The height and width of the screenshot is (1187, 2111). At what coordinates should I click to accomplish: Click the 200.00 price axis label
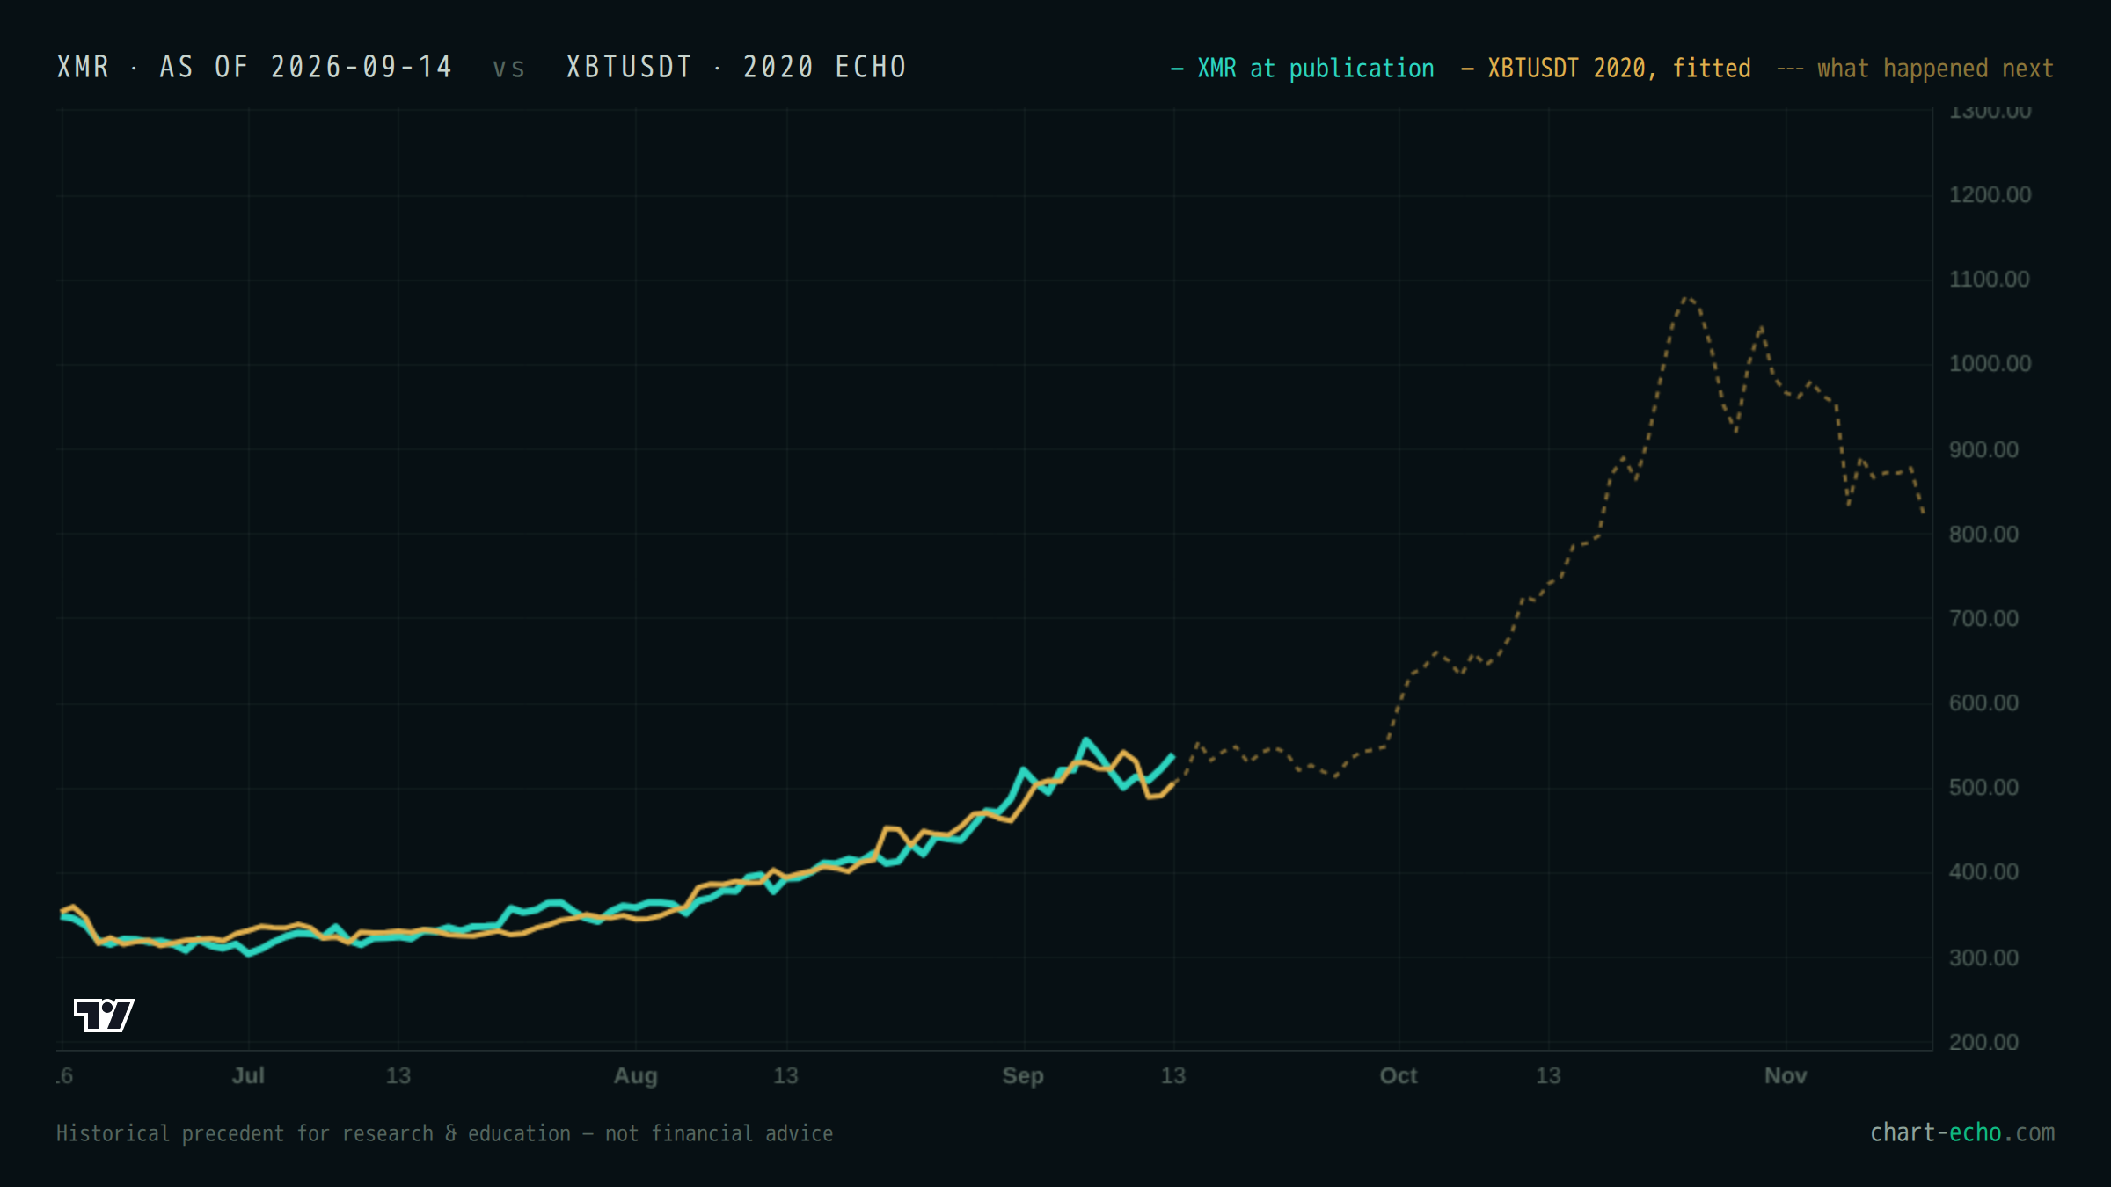[x=1983, y=1043]
